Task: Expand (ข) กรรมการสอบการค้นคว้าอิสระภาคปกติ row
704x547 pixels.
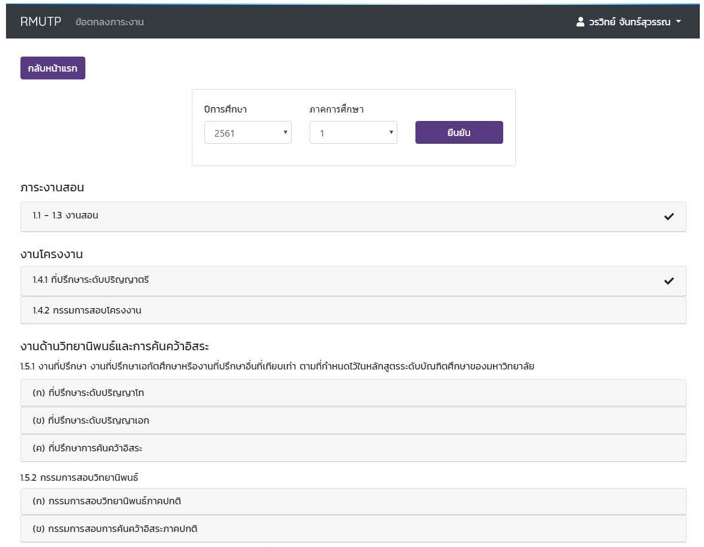Action: [x=115, y=529]
